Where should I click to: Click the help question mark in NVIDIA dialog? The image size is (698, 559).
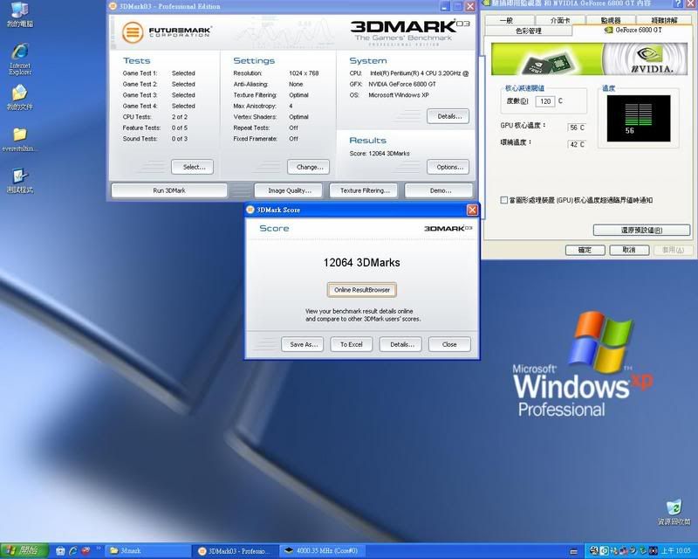[x=678, y=3]
